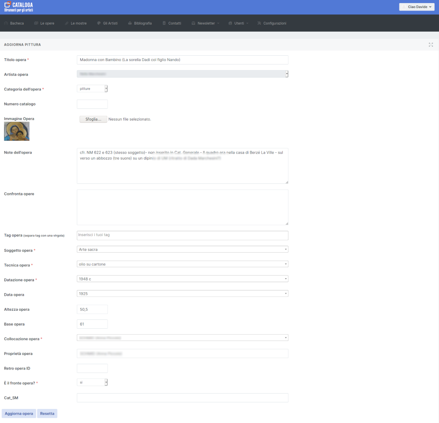Click the Confronta opere resize handle
This screenshot has width=439, height=423.
(x=287, y=223)
